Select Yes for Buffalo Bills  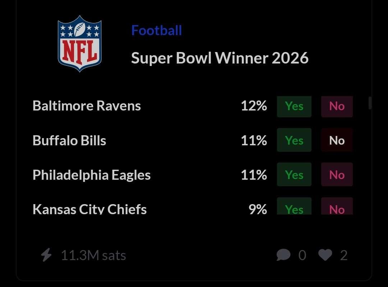[294, 140]
